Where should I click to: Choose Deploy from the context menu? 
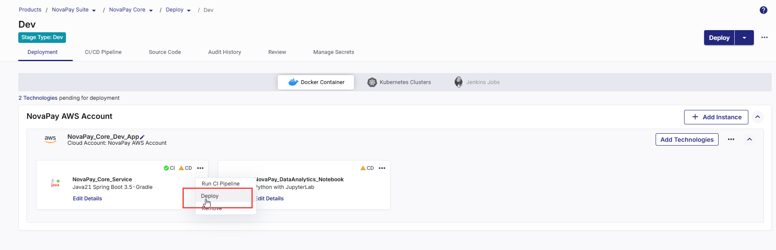pos(210,196)
